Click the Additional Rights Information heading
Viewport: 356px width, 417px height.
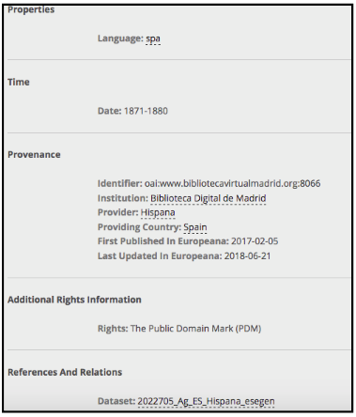click(74, 300)
